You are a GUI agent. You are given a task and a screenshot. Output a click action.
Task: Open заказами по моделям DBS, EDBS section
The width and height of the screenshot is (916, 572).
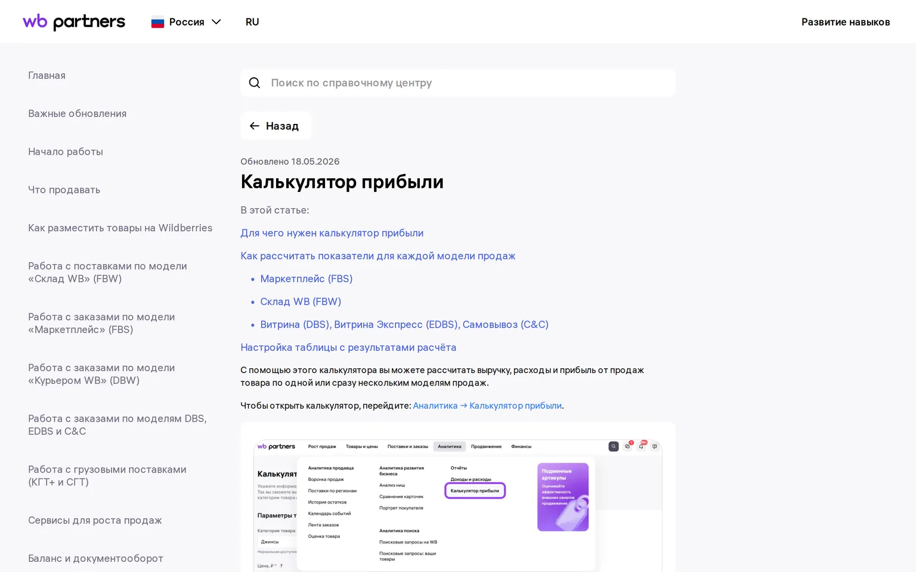coord(117,424)
